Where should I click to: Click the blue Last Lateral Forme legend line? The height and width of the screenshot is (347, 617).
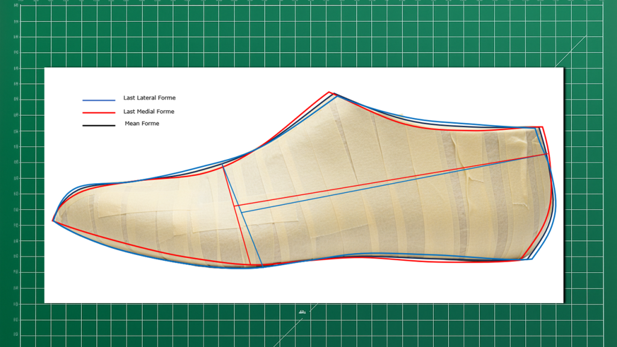99,100
